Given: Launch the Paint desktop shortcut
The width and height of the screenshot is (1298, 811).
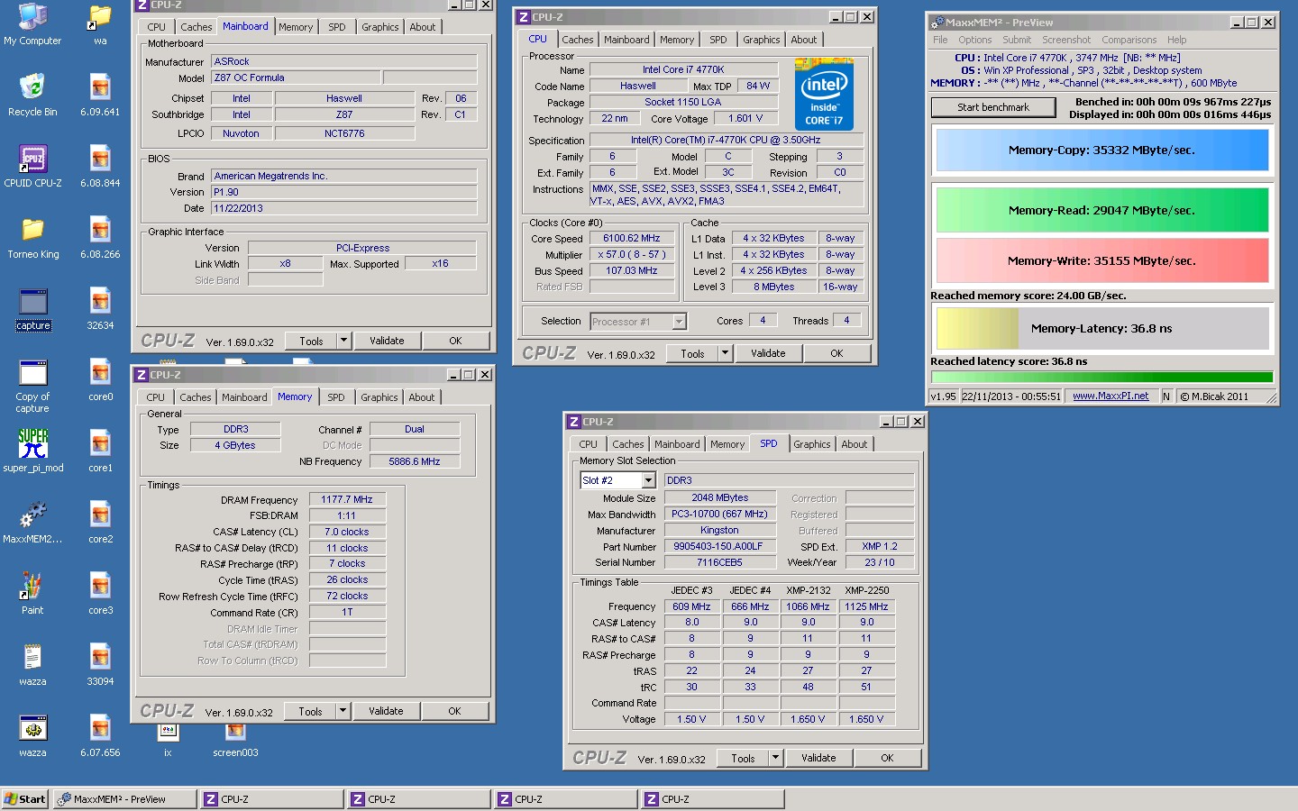Looking at the screenshot, I should pos(32,592).
